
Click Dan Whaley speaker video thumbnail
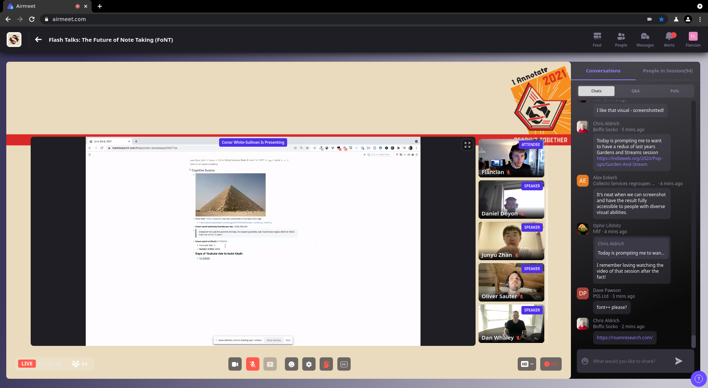click(x=511, y=324)
